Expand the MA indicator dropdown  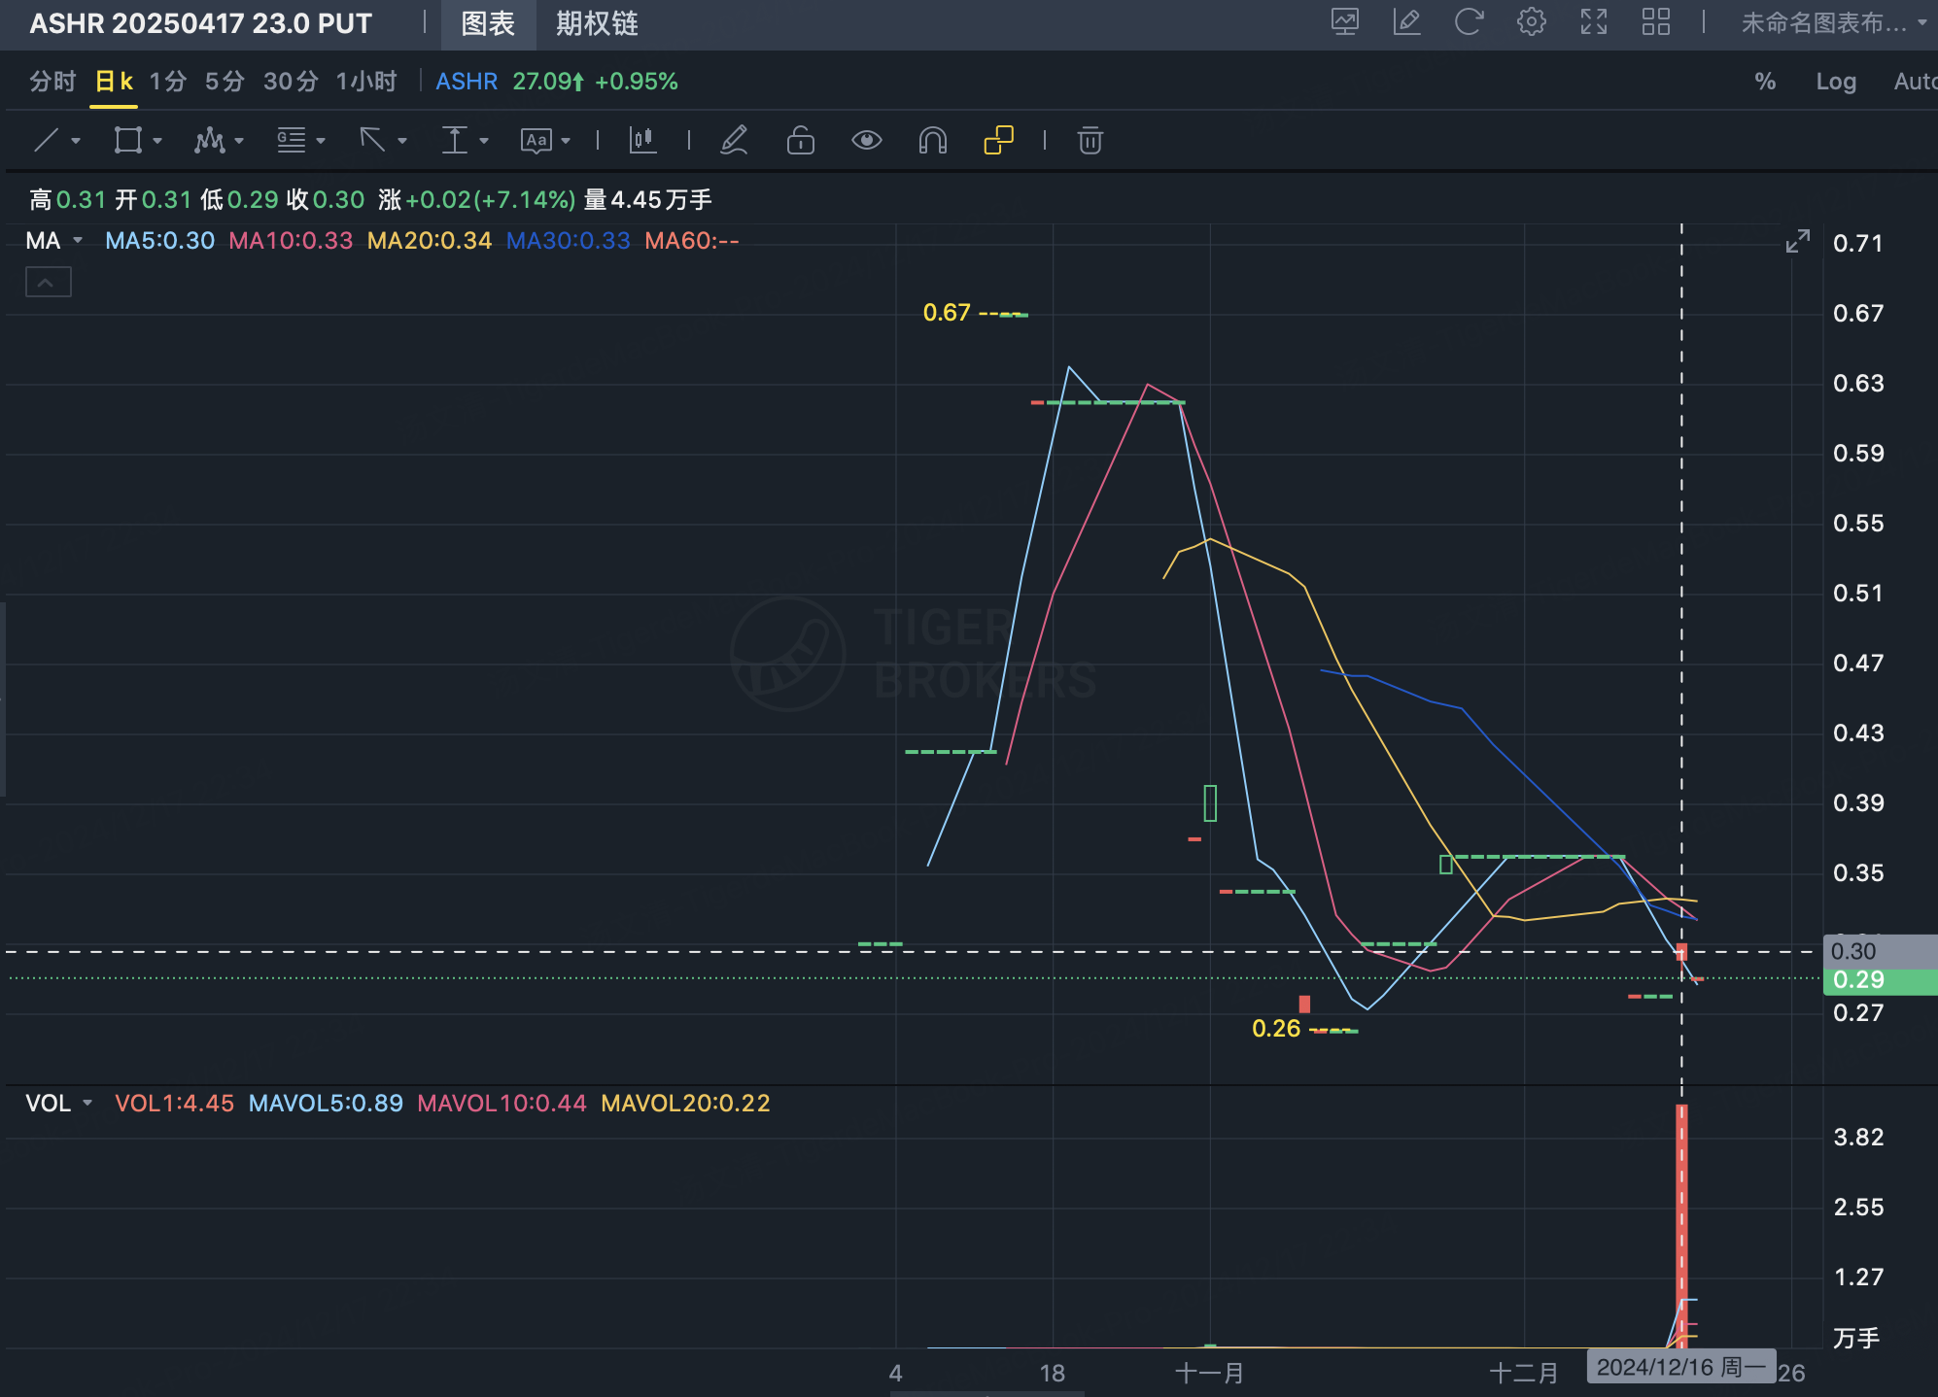pos(78,241)
